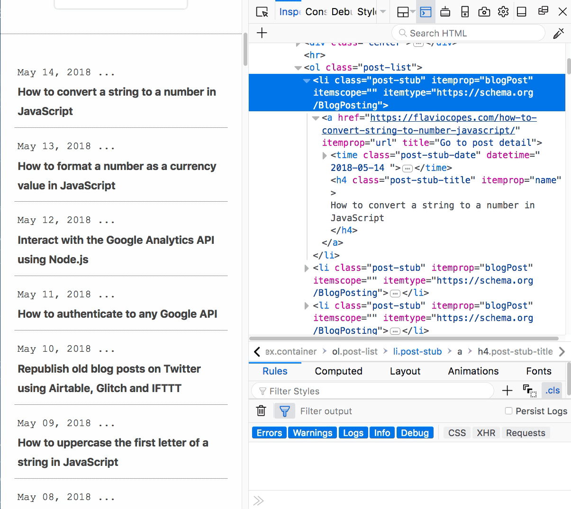This screenshot has height=509, width=571.
Task: Grab a color with the eyedropper
Action: pyautogui.click(x=558, y=33)
